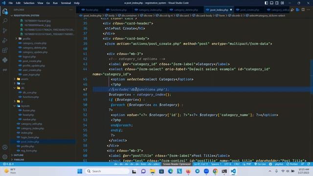
Task: Open File Explorer from the taskbar
Action: (x=152, y=171)
